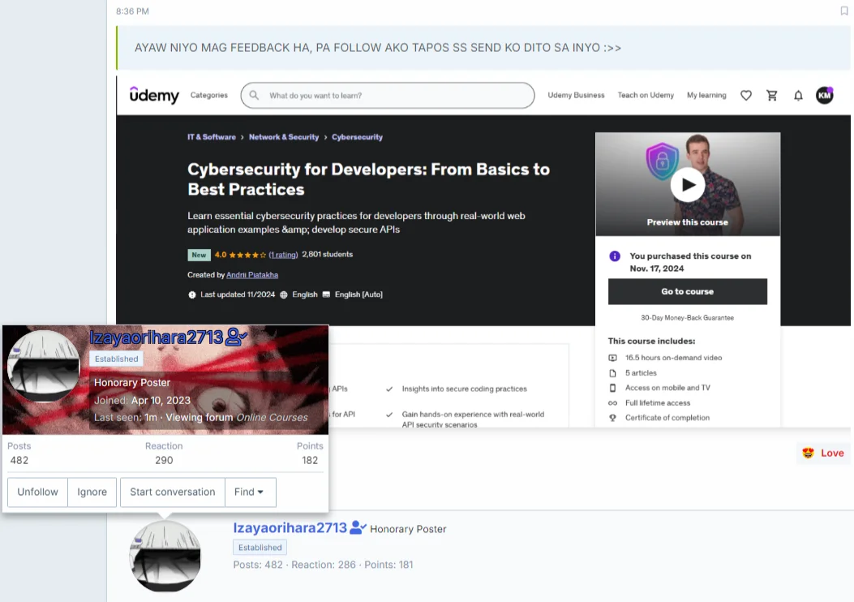Screen dimensions: 854x602
Task: Click the popup profile avatar
Action: point(44,366)
